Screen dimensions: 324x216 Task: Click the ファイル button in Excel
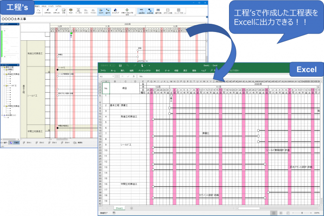[103, 70]
